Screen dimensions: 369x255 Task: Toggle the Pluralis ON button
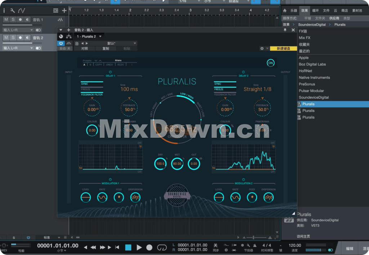click(271, 63)
